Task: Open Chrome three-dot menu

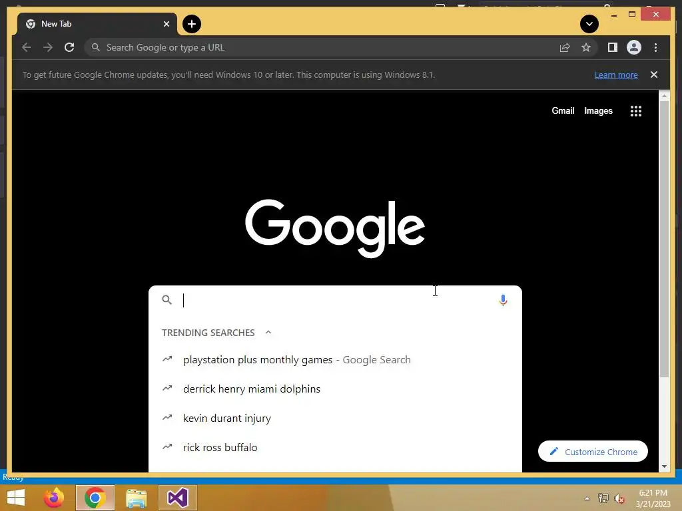Action: [x=655, y=47]
